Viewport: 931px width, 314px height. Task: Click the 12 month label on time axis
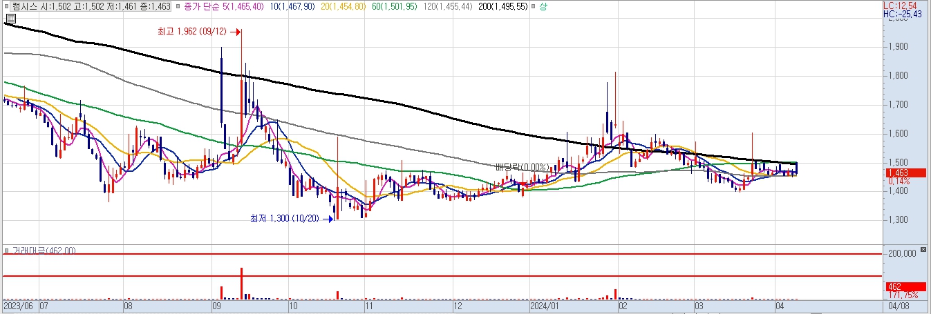pyautogui.click(x=457, y=304)
